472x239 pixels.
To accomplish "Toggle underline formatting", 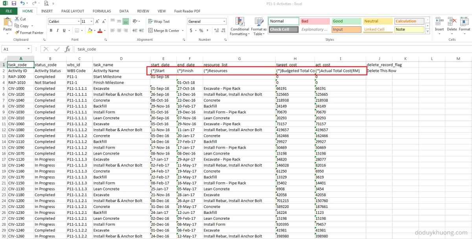I will [x=64, y=31].
